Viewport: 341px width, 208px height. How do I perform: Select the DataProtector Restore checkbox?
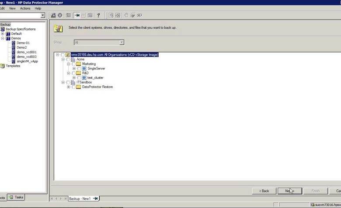pos(73,87)
